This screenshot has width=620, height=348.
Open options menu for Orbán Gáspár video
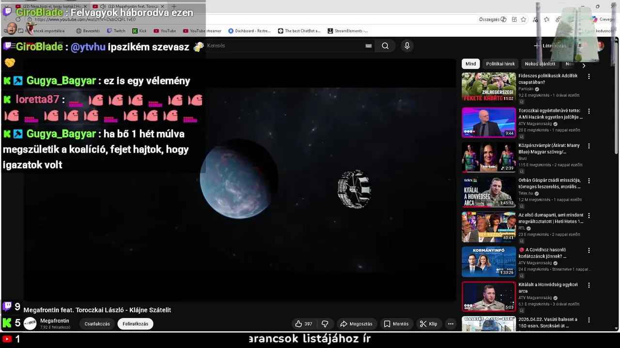[x=589, y=181]
